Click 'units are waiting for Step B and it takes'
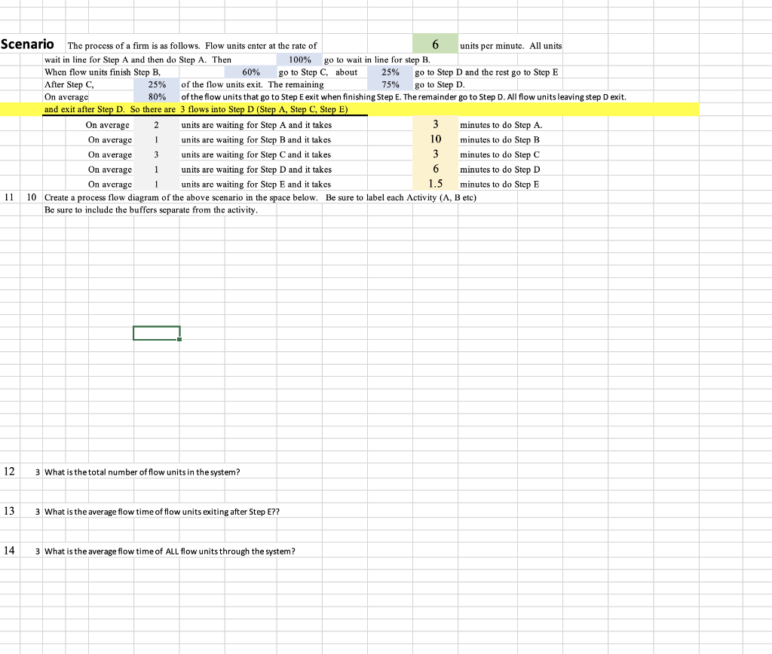 tap(256, 139)
